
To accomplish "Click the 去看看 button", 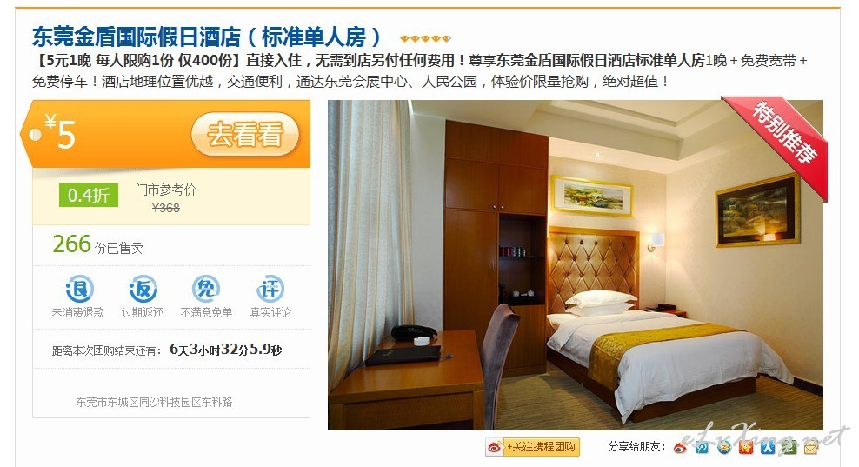I will pyautogui.click(x=245, y=134).
